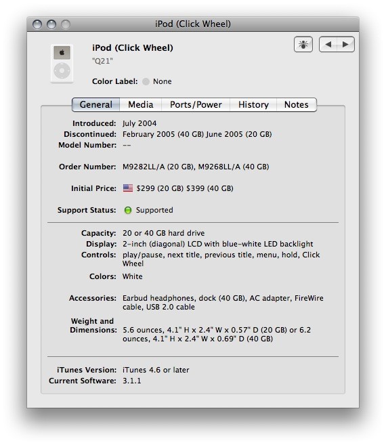Screen dimensions: 386x445
Task: Click the "Supported" status text
Action: pyautogui.click(x=154, y=210)
